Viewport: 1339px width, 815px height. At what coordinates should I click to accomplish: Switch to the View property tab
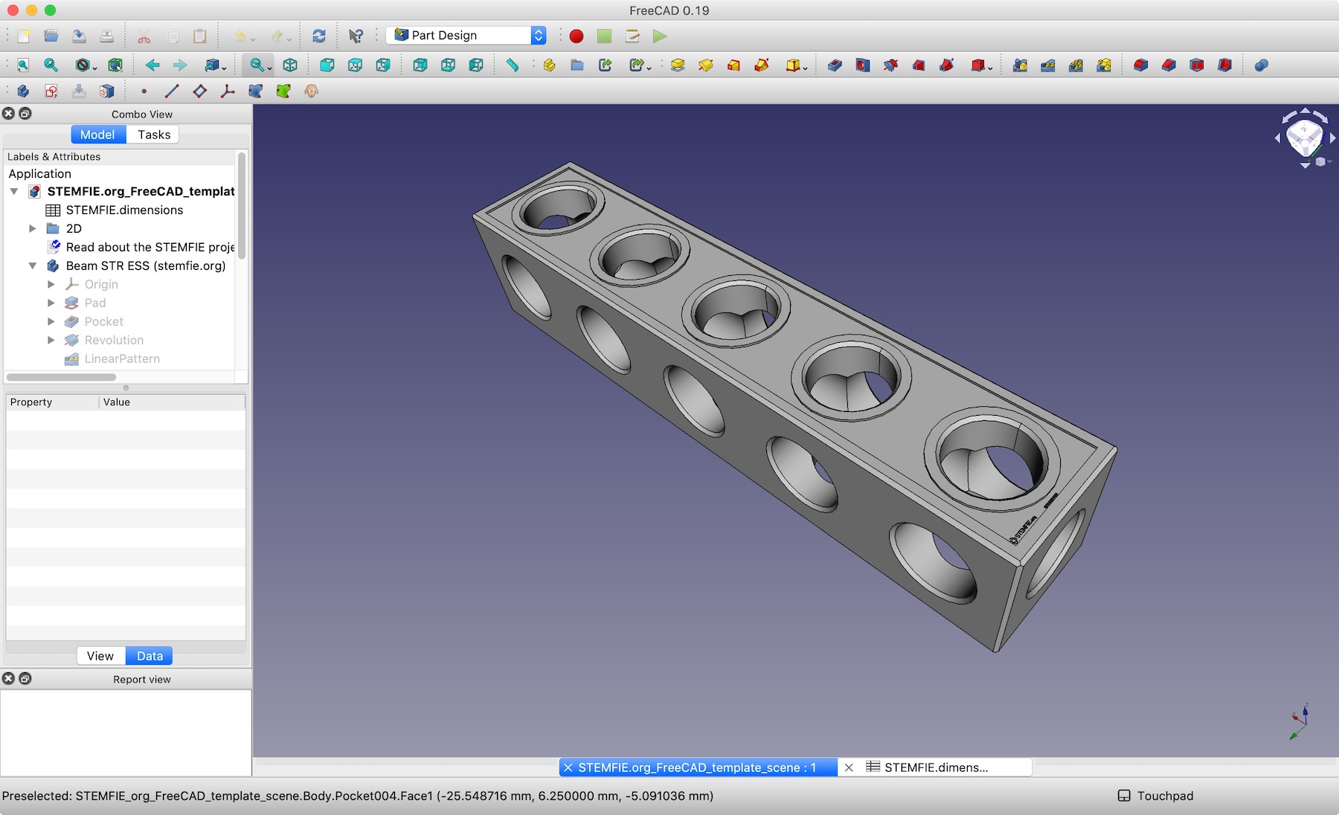pyautogui.click(x=100, y=656)
